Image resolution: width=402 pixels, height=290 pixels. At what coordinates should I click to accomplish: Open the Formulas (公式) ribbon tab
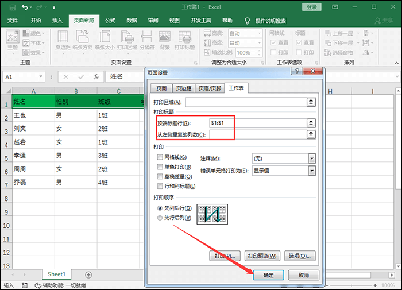110,21
